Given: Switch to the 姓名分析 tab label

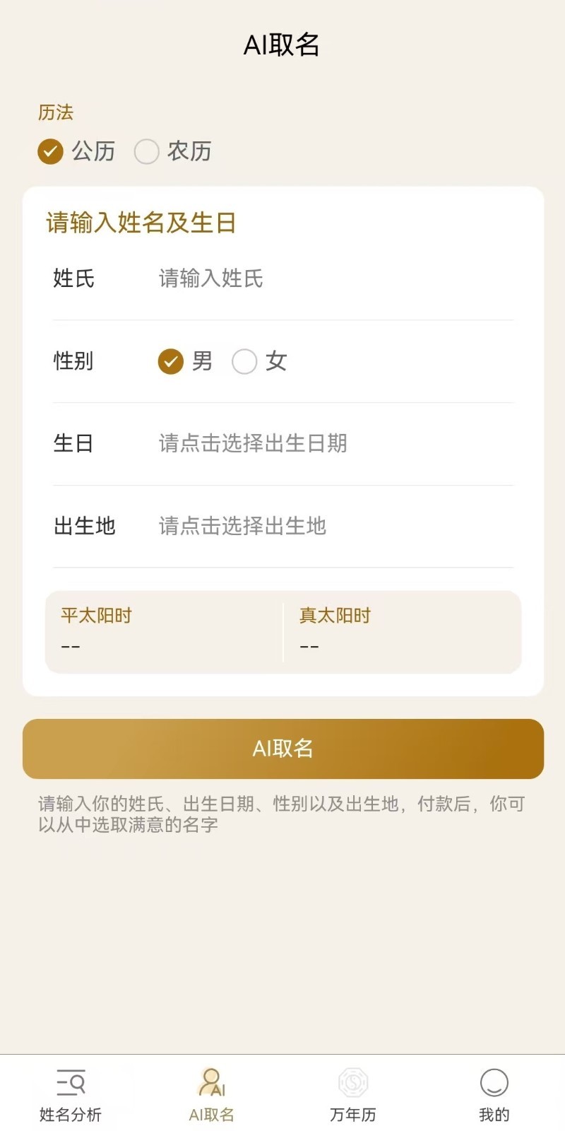Looking at the screenshot, I should click(x=71, y=1115).
